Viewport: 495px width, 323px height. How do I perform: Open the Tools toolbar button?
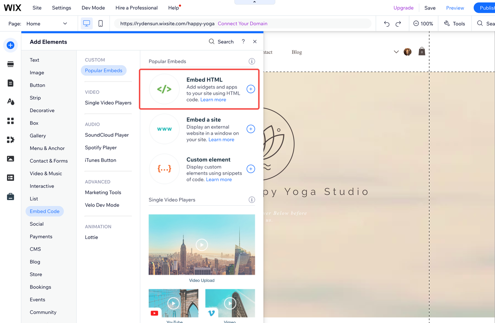pyautogui.click(x=454, y=24)
